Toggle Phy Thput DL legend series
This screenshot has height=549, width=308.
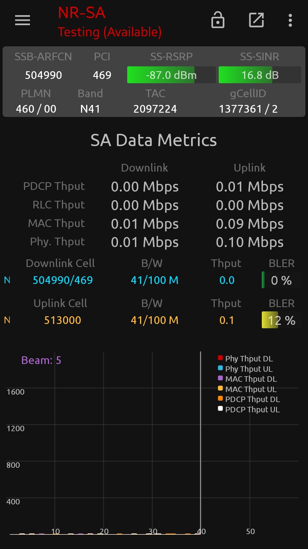246,359
